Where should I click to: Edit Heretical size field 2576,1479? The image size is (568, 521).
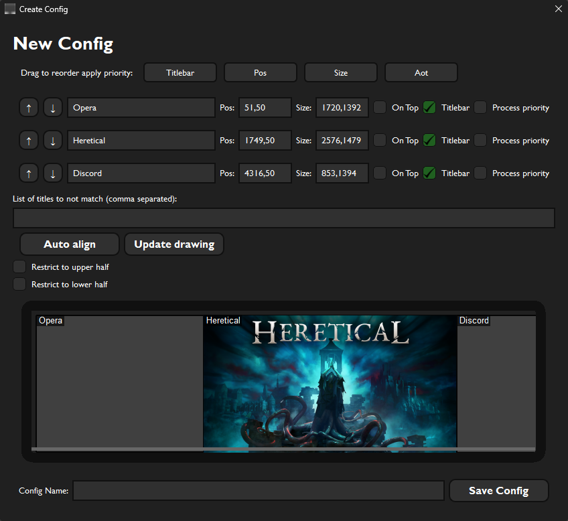coord(342,141)
